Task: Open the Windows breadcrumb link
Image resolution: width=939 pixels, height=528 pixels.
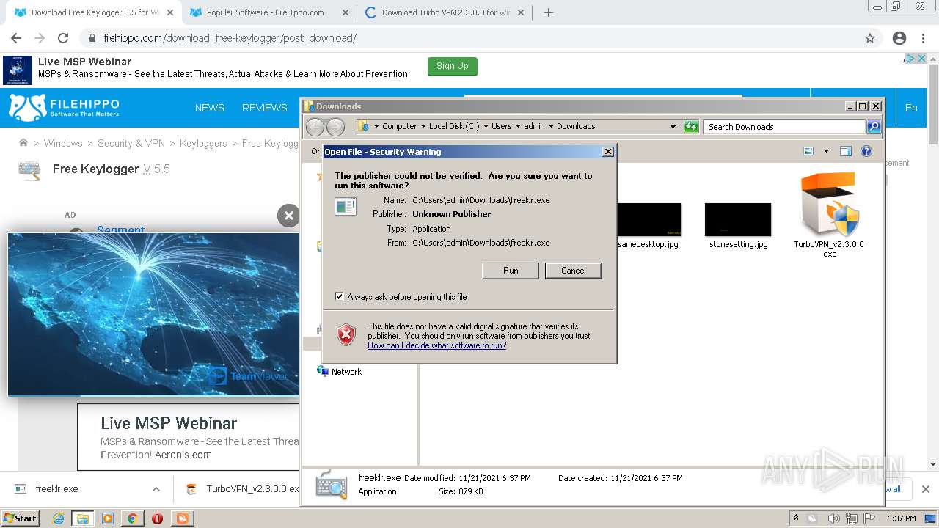Action: tap(63, 143)
